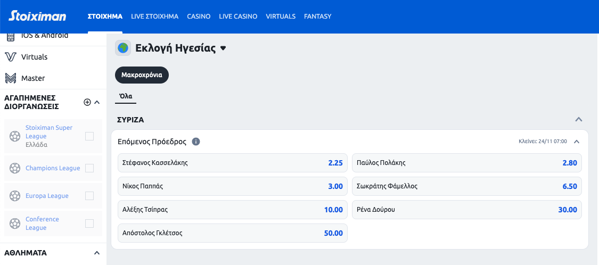
Task: Open the ΣΤΟΙΧΗΜΑ tab
Action: pyautogui.click(x=105, y=16)
